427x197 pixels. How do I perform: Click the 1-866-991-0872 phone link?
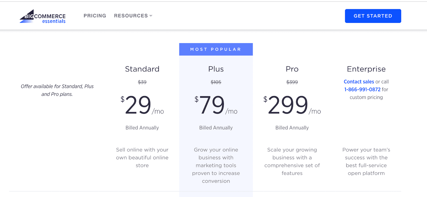362,89
